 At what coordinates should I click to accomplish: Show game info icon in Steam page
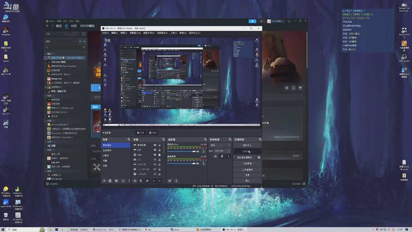click(294, 88)
